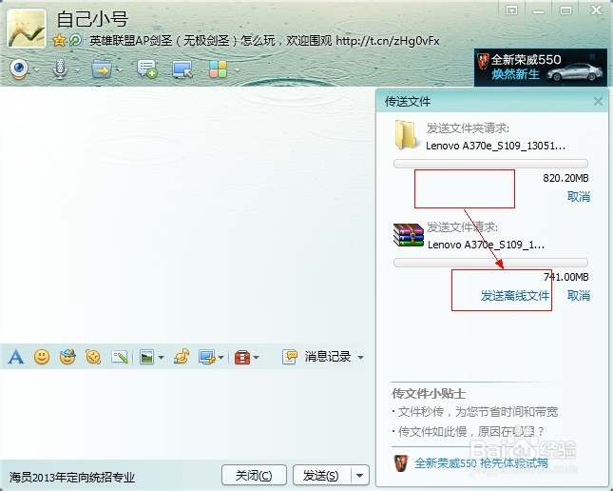Open the send file folder icon
This screenshot has height=491, width=613.
pyautogui.click(x=102, y=69)
